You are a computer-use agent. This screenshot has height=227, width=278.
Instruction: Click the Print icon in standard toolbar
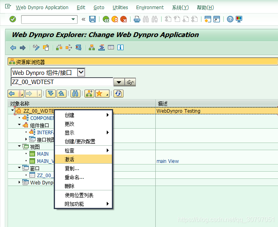point(137,19)
